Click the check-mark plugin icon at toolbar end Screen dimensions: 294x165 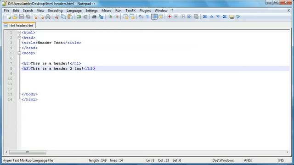click(238, 17)
